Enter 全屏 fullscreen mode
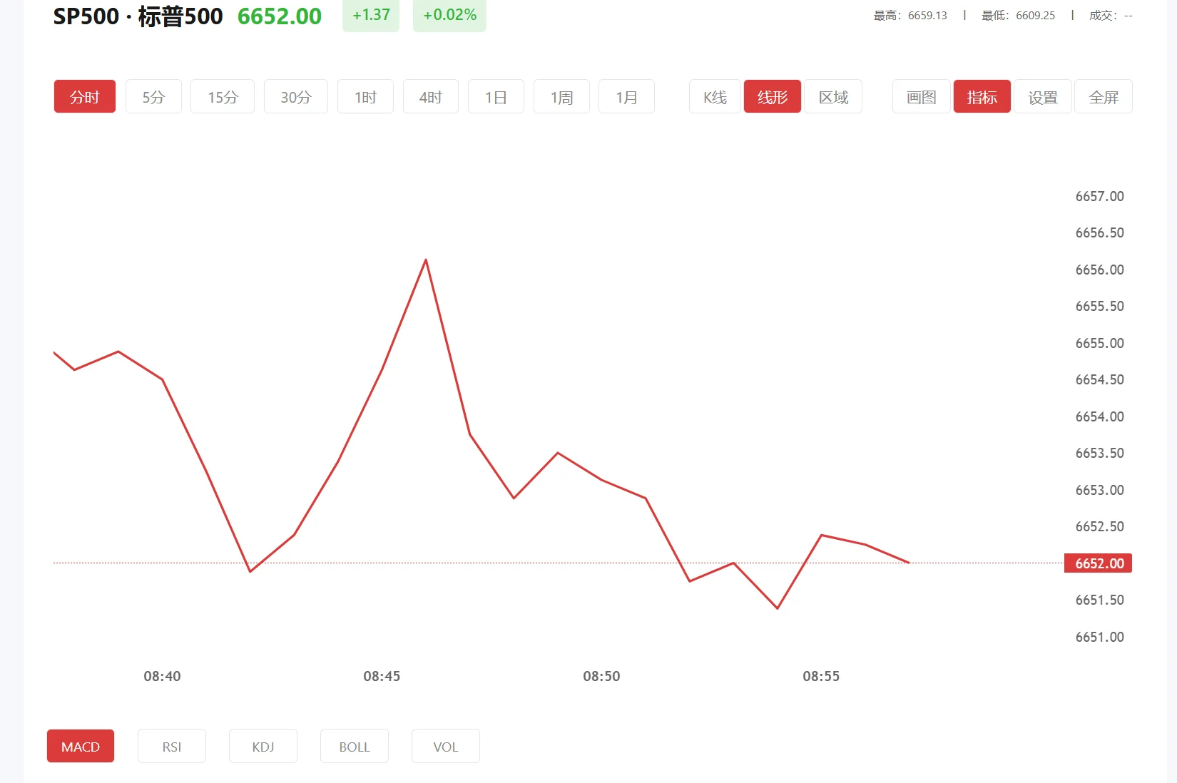Screen dimensions: 1177x783 pyautogui.click(x=1104, y=96)
